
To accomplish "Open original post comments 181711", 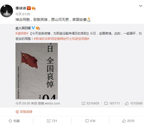I will (112, 103).
